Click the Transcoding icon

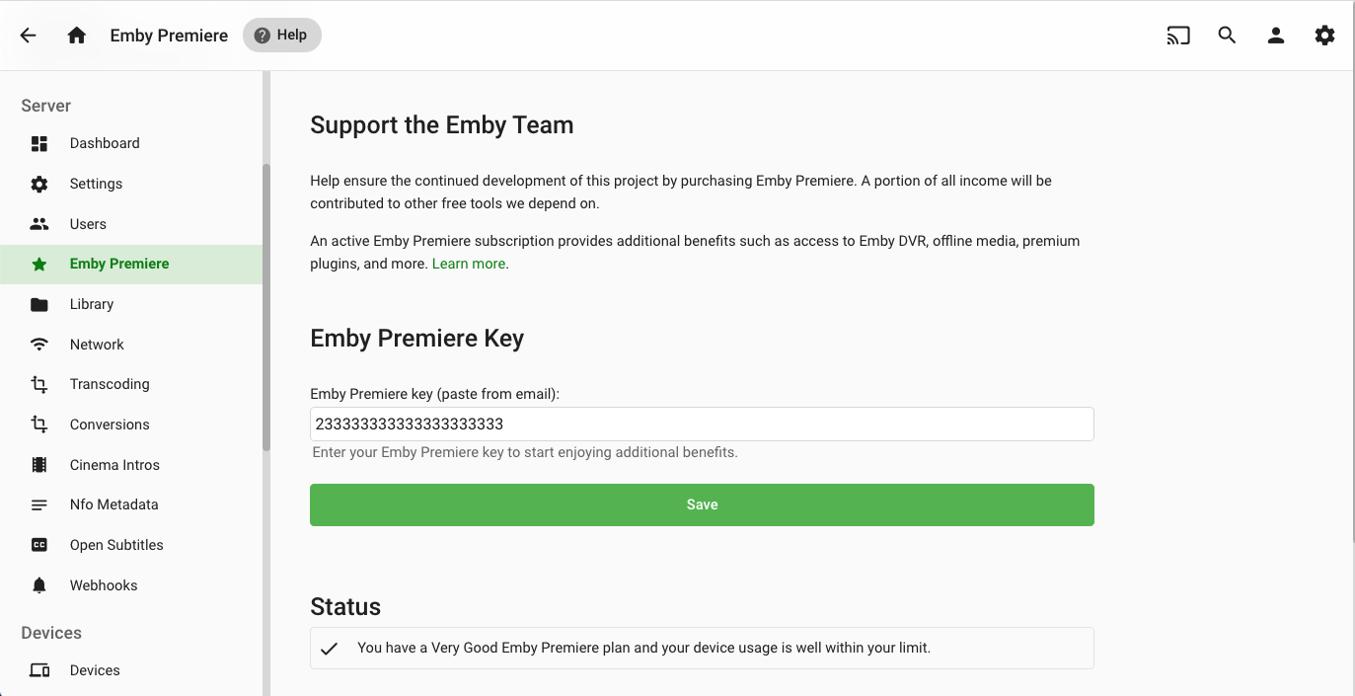coord(39,384)
